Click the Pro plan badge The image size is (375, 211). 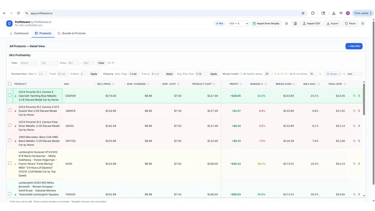click(219, 23)
